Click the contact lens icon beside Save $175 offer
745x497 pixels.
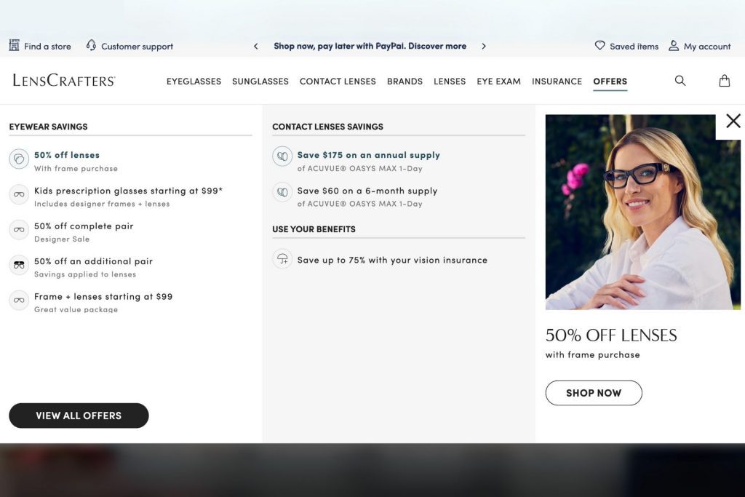[x=282, y=156]
